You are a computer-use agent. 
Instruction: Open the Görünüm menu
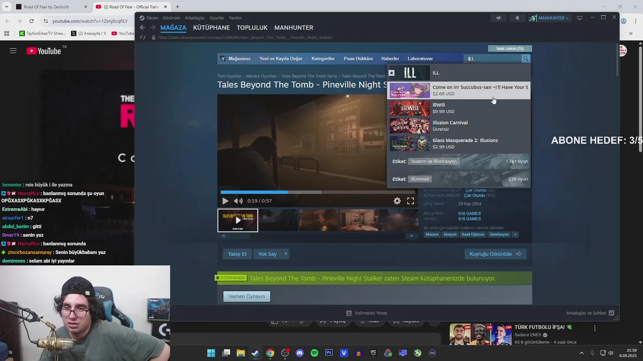coord(171,18)
